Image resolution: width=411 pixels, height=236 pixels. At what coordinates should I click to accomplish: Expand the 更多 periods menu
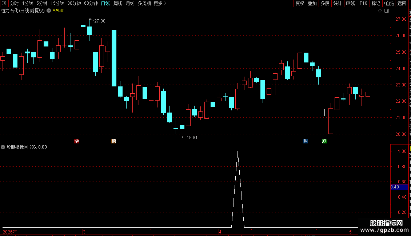pyautogui.click(x=160, y=3)
